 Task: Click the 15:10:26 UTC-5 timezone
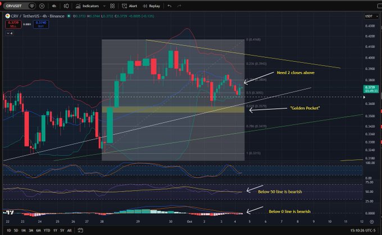click(363, 230)
